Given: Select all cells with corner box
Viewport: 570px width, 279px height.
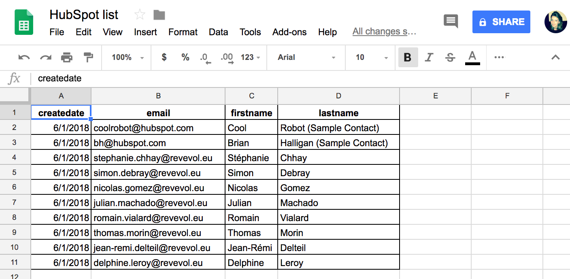Looking at the screenshot, I should pyautogui.click(x=15, y=96).
